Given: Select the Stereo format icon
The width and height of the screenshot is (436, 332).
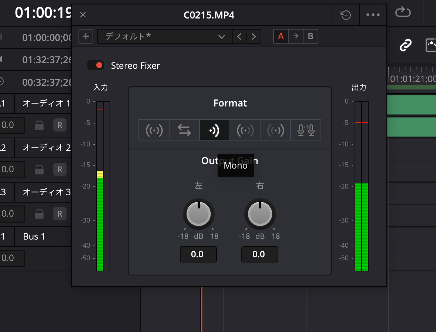Looking at the screenshot, I should pos(154,130).
